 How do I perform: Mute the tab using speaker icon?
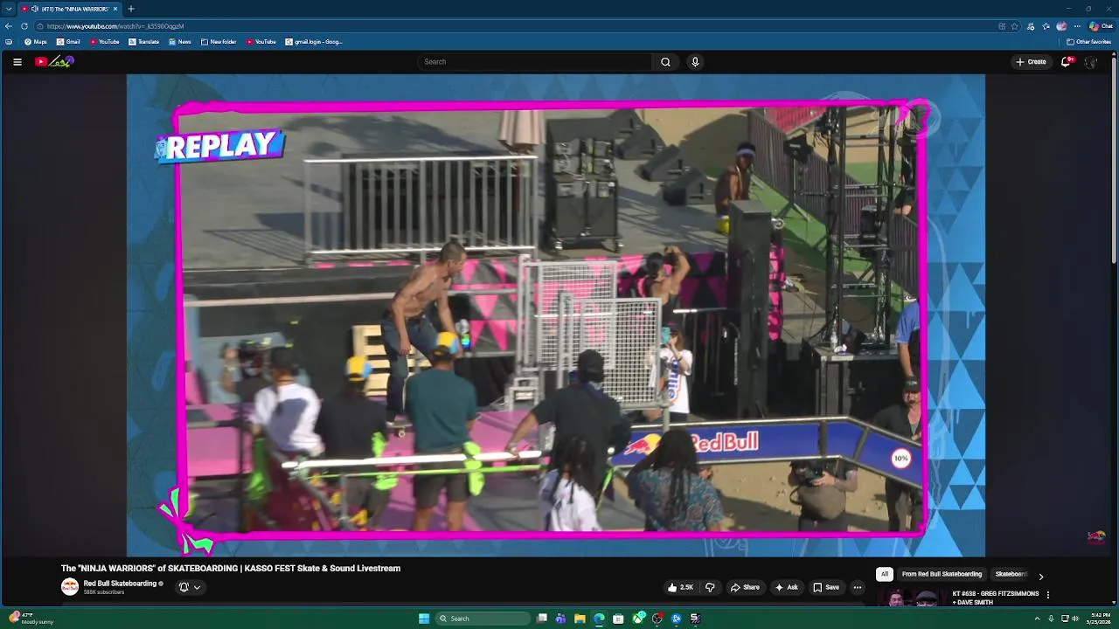coord(35,9)
